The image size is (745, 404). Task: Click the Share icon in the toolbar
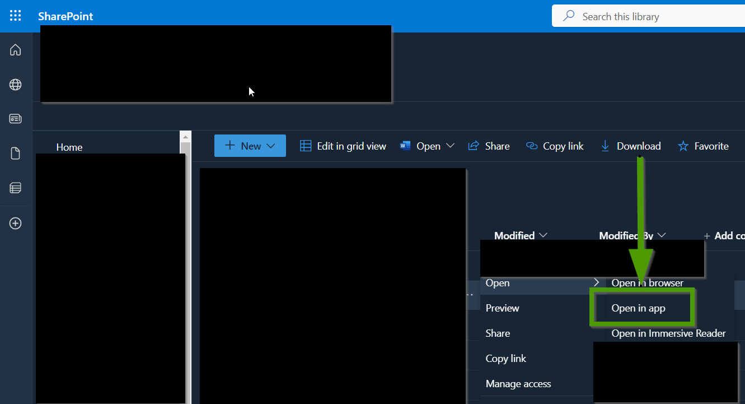(473, 145)
